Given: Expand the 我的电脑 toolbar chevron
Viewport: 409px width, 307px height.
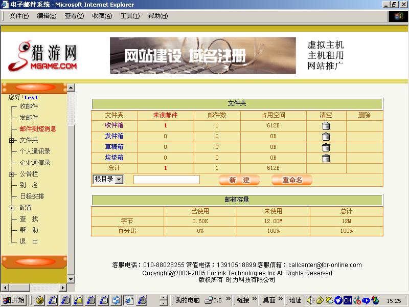Looking at the screenshot, I should [229, 299].
